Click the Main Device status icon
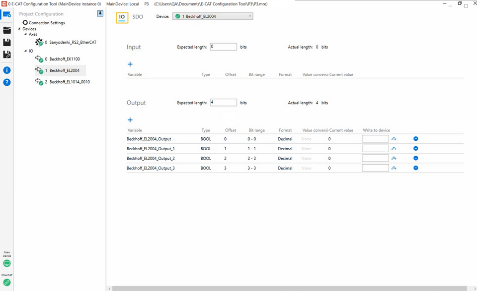The width and height of the screenshot is (477, 291). 7,263
